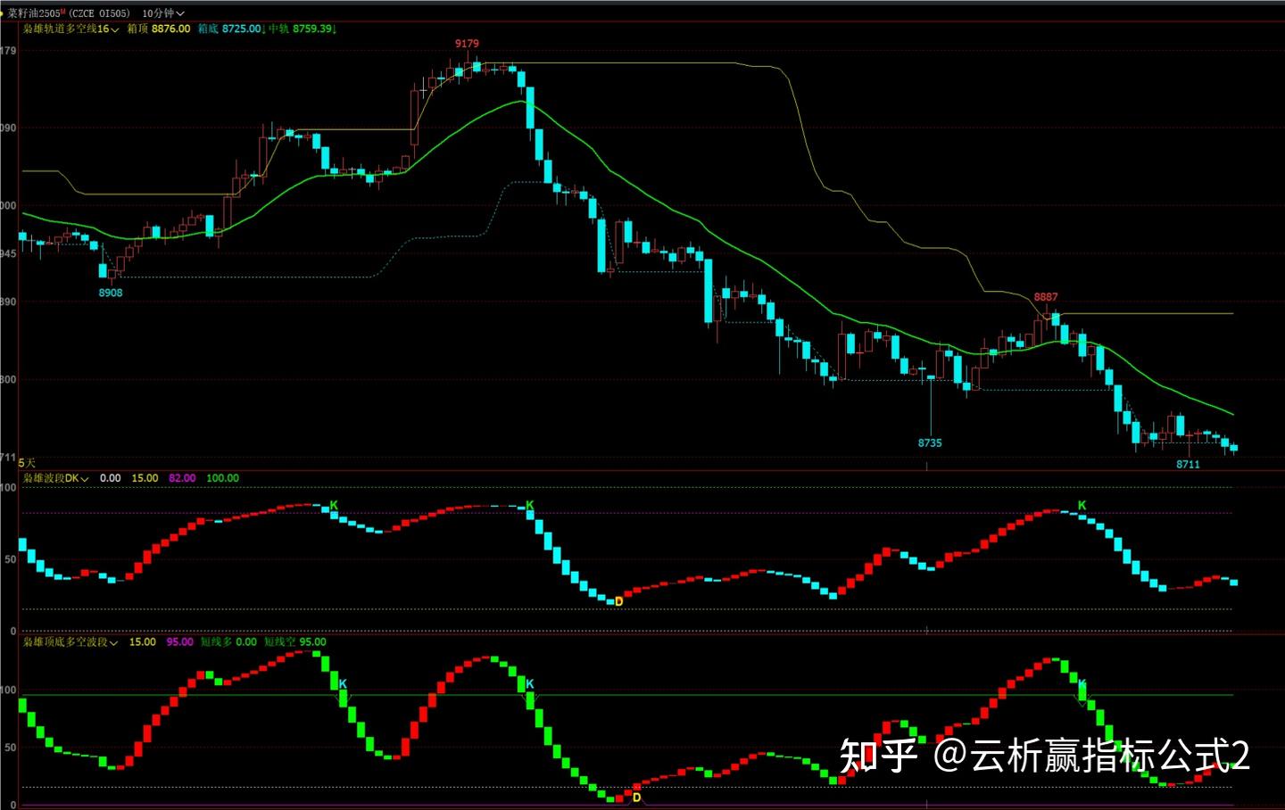
Task: Open the 枭雄波段DK indicator dropdown
Action: [54, 478]
